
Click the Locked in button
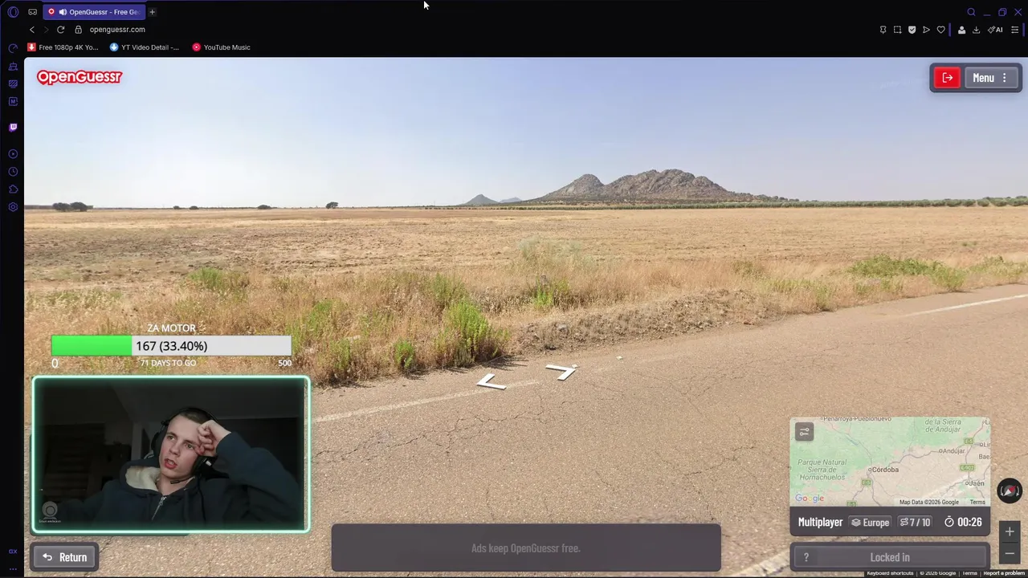tap(890, 557)
